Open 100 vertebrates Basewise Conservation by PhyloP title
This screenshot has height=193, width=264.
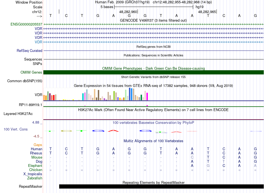click(153, 123)
